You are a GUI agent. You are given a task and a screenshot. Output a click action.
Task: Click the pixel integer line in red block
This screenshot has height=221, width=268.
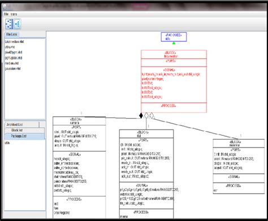[153, 79]
